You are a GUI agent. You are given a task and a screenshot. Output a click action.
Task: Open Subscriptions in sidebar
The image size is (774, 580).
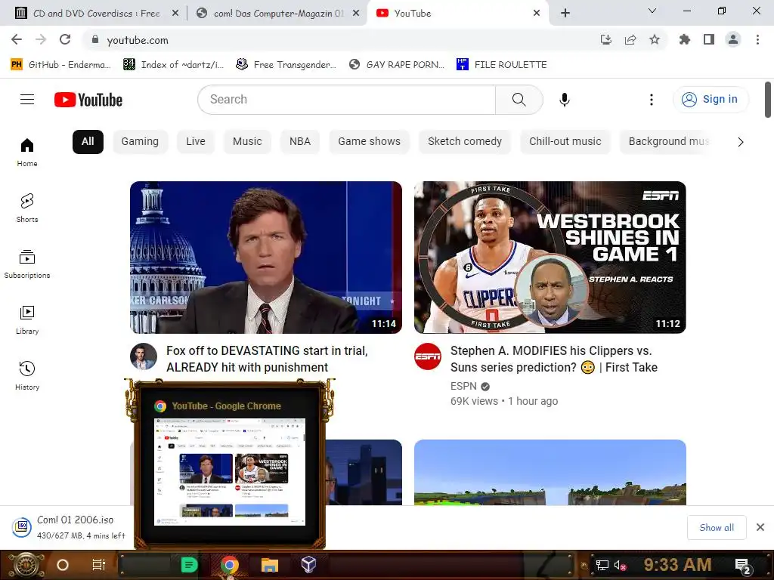click(x=27, y=264)
